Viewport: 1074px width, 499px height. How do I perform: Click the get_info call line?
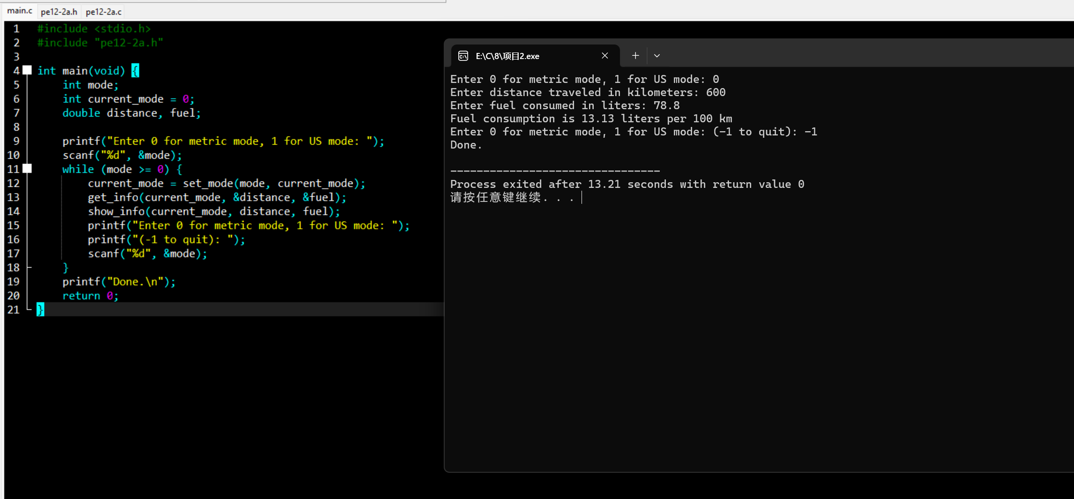(217, 197)
